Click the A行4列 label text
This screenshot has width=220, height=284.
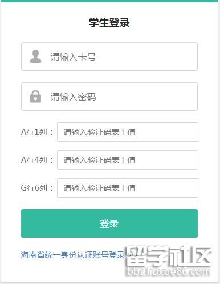37,160
